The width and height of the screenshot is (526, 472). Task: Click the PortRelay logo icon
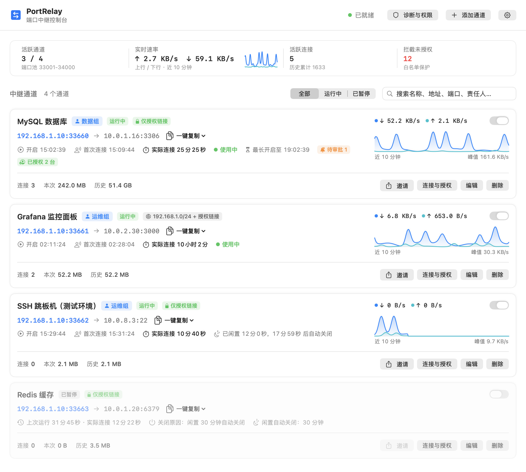[x=16, y=15]
